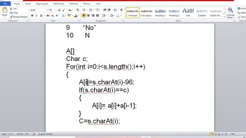
Task: Clear all formatting from the selection
Action: (78, 10)
